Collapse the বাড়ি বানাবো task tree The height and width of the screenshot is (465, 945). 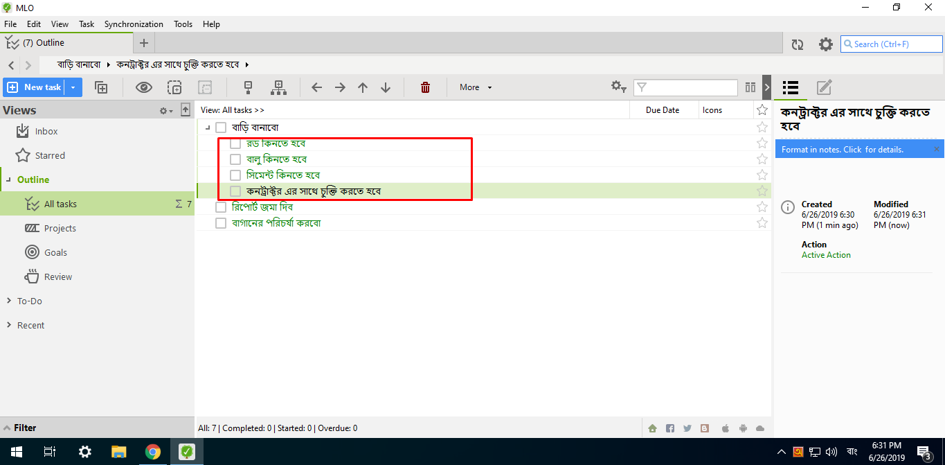click(x=208, y=128)
